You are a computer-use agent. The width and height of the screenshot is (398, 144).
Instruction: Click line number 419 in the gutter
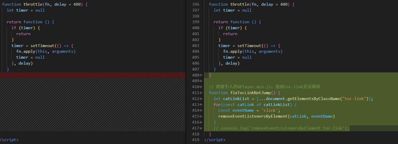point(196,140)
